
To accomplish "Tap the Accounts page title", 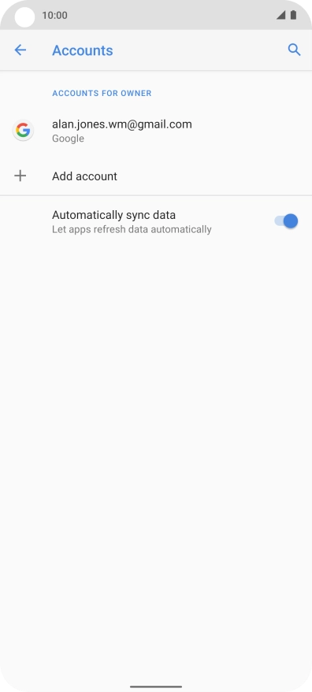I will pos(83,50).
